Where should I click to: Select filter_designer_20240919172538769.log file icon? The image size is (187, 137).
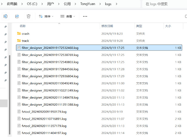(x=19, y=55)
